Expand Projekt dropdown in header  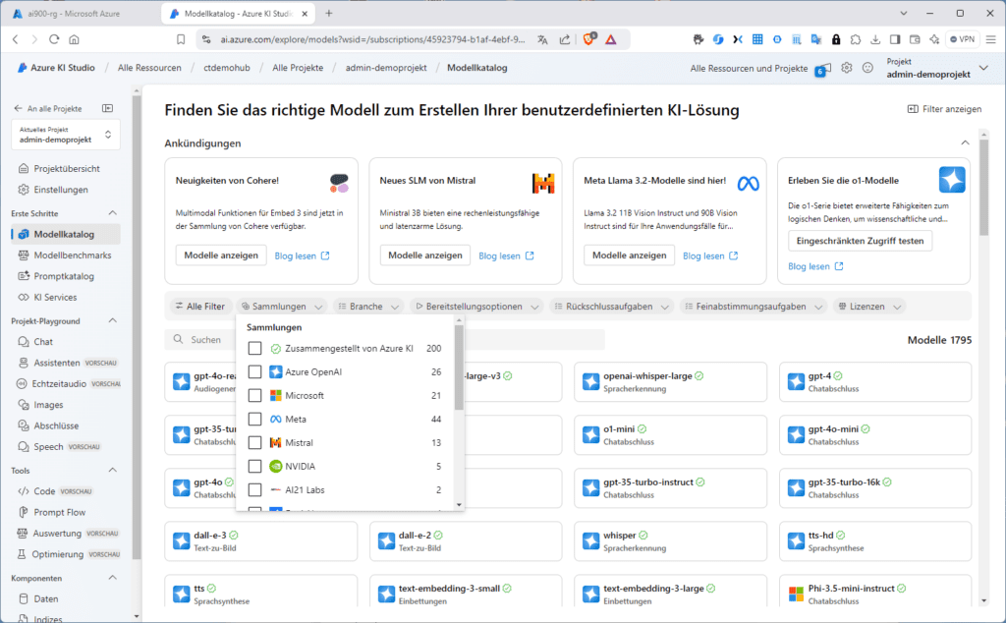pos(983,68)
